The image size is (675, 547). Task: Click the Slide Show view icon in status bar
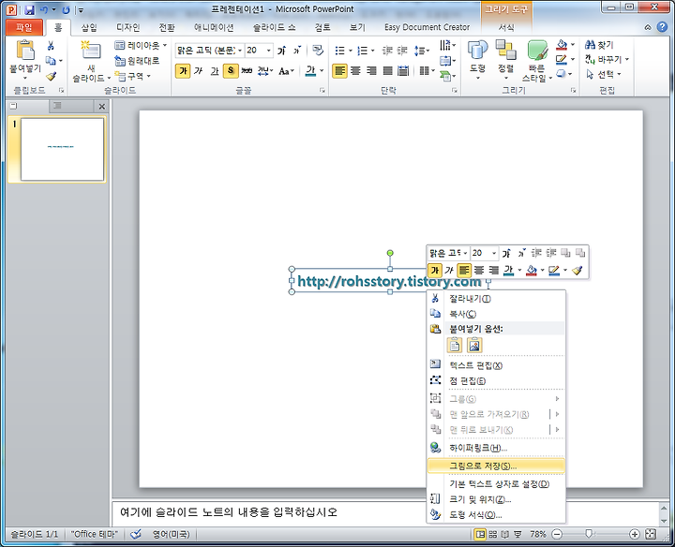(x=517, y=534)
